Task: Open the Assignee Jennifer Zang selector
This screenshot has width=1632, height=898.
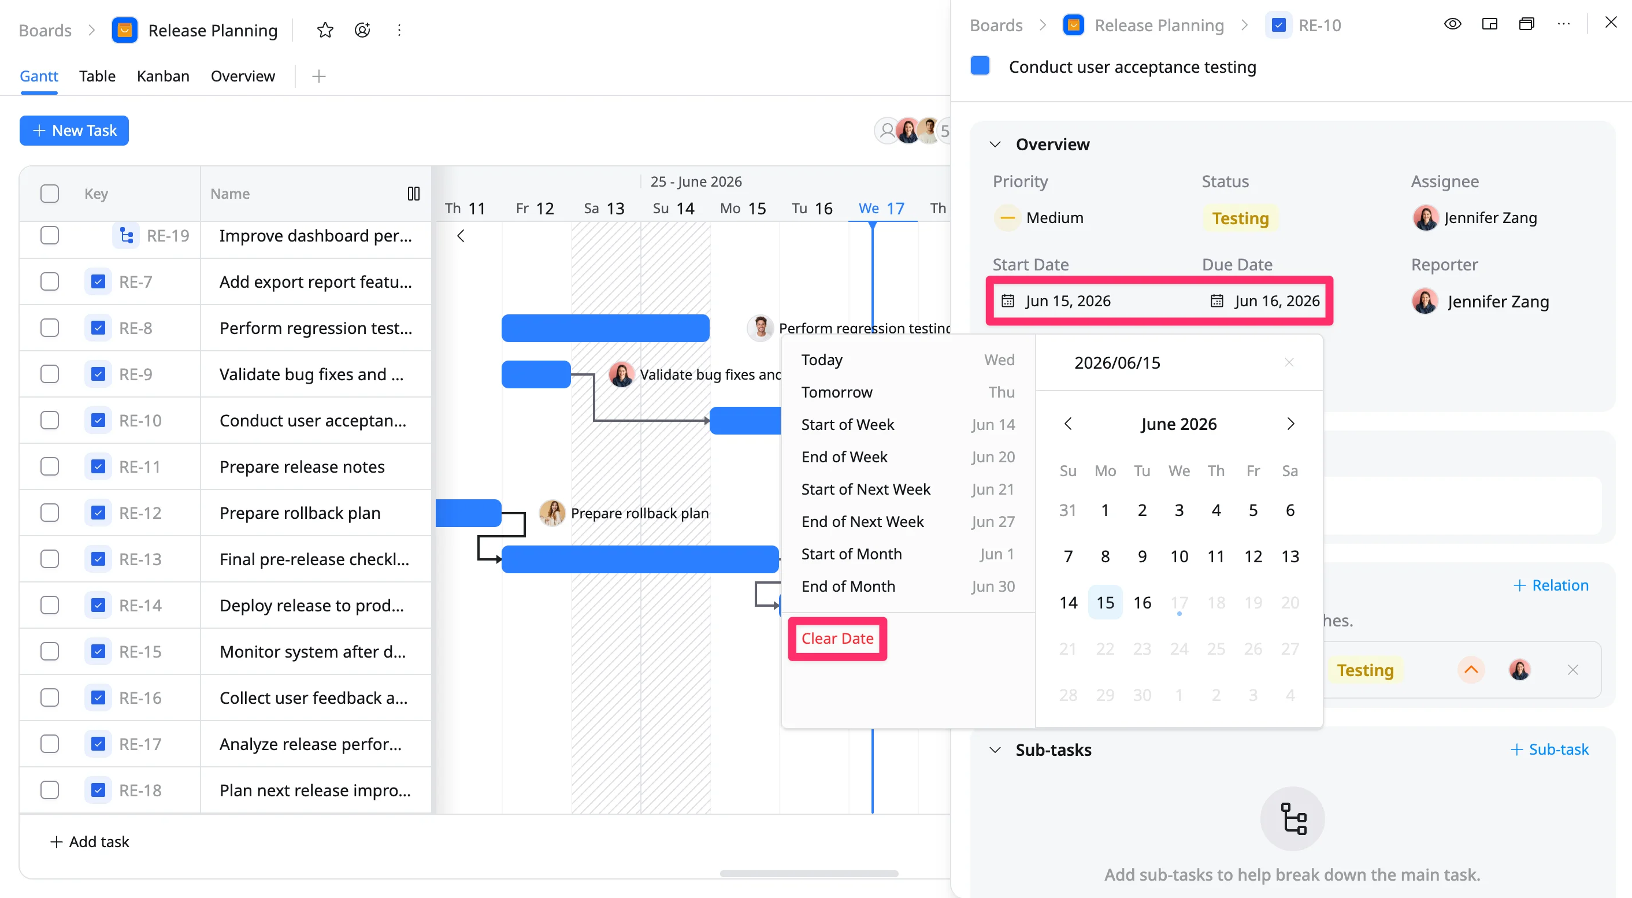Action: (1475, 218)
